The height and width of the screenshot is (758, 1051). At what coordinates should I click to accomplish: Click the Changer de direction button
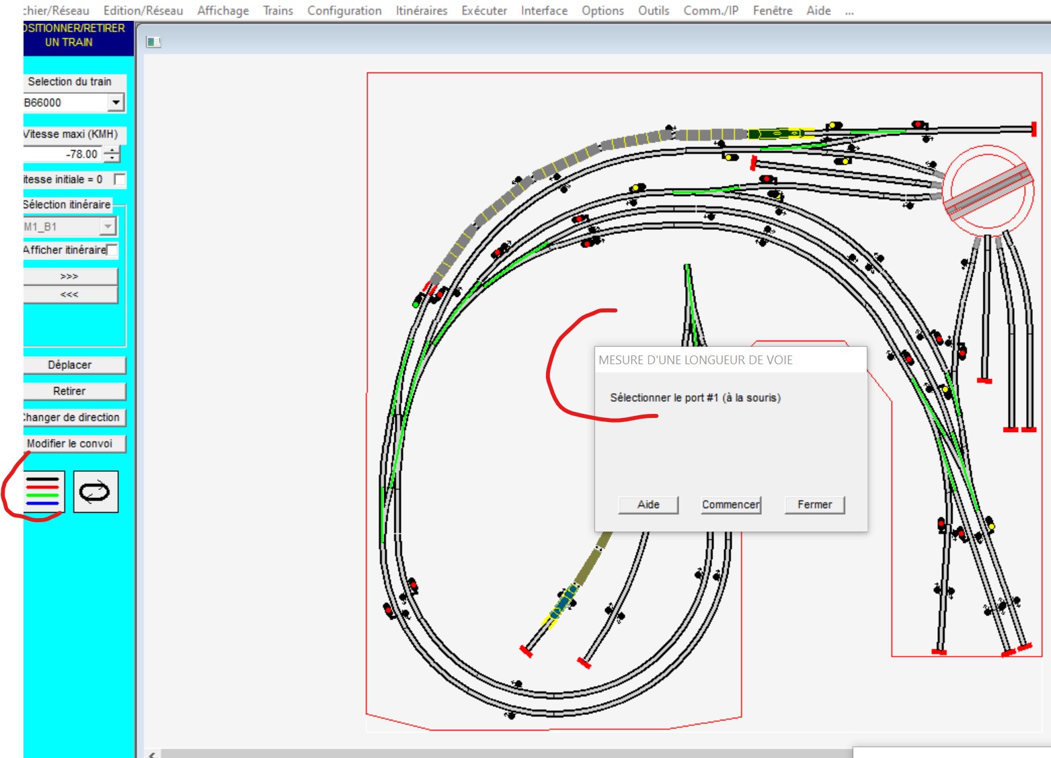click(74, 417)
